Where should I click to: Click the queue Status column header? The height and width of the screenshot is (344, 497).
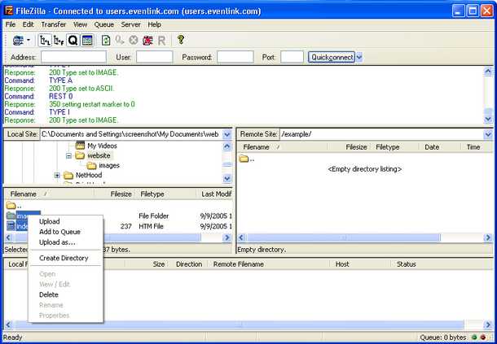(x=442, y=264)
